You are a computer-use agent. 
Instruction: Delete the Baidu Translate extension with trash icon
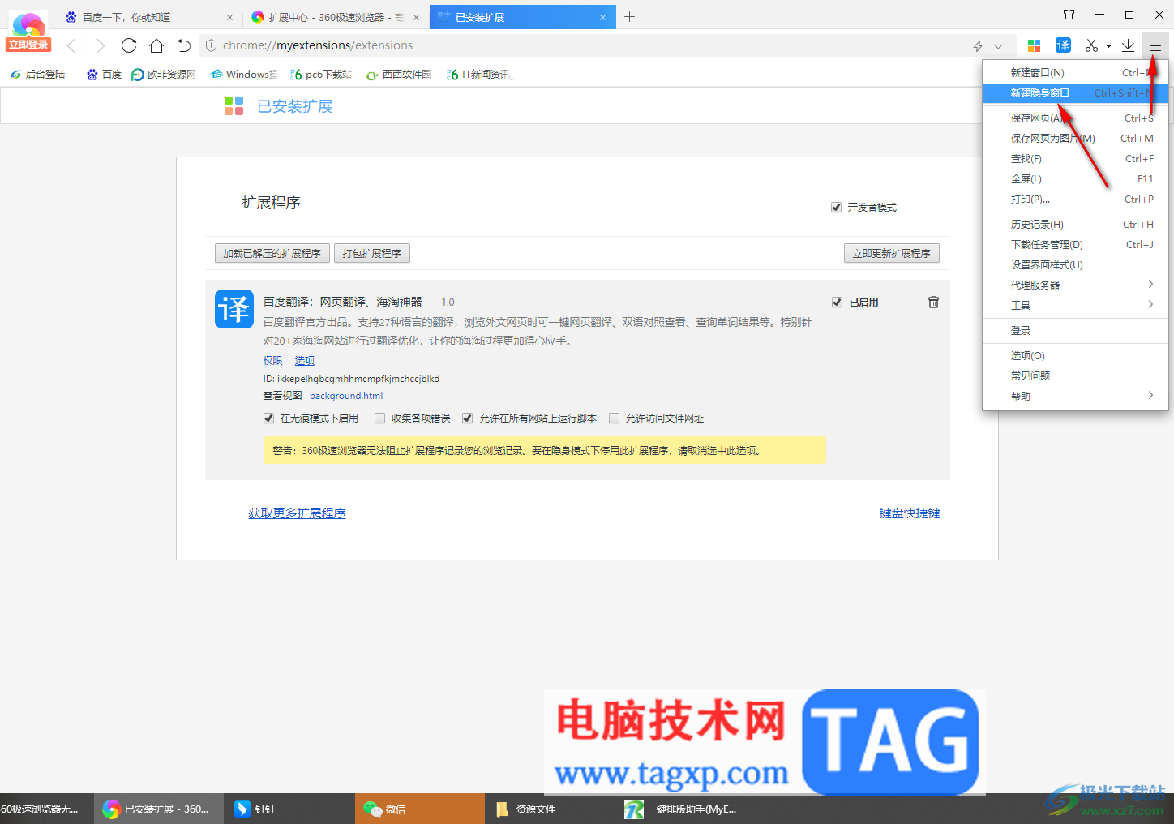pyautogui.click(x=933, y=302)
